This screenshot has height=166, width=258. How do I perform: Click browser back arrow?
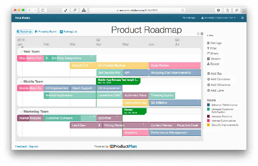pyautogui.click(x=29, y=10)
